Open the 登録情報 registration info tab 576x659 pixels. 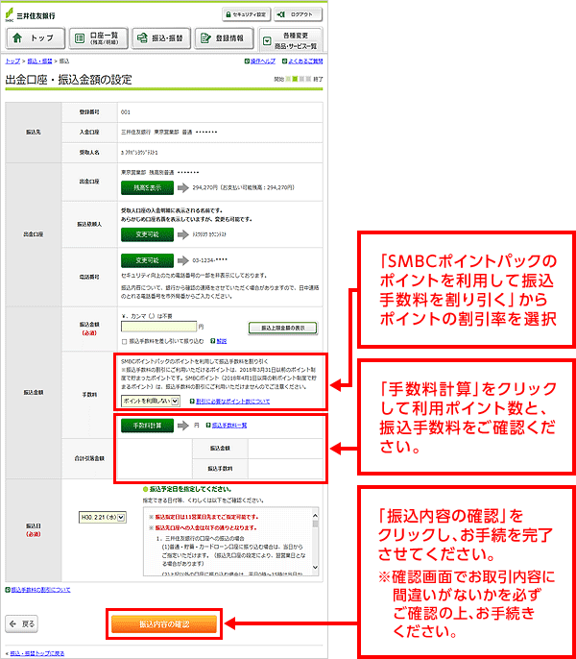[225, 38]
